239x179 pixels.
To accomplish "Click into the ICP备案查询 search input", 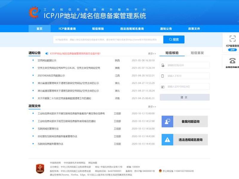I will point(108,40).
